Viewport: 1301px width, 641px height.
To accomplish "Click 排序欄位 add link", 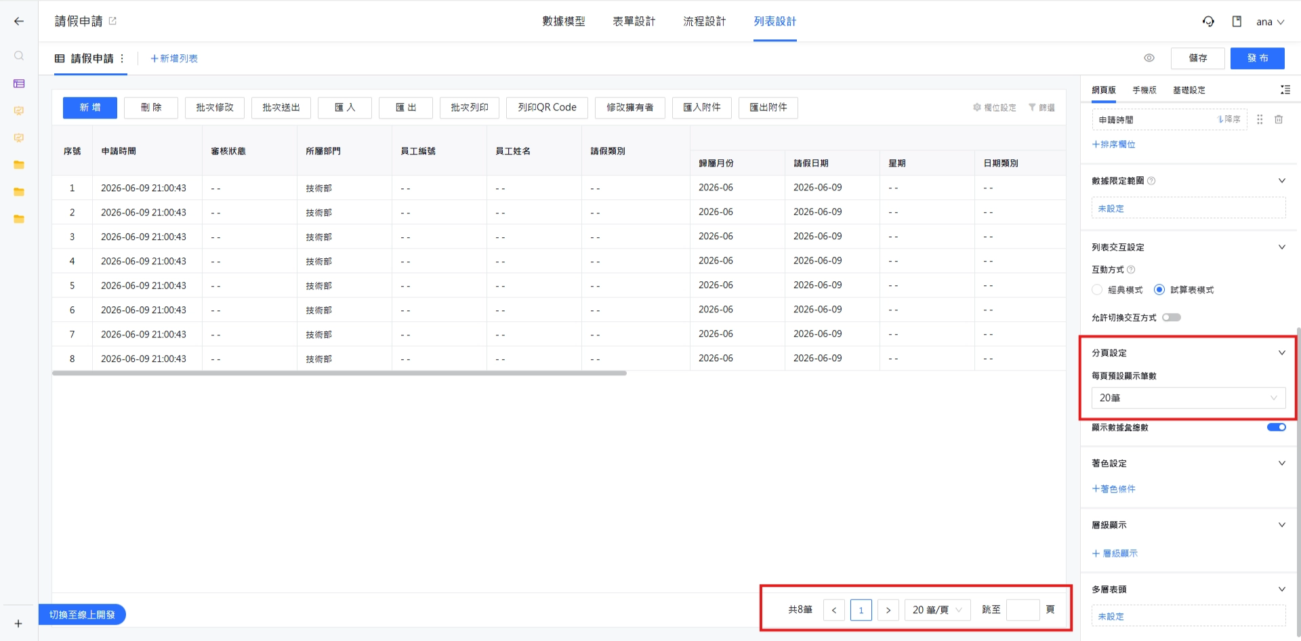I will [1114, 144].
